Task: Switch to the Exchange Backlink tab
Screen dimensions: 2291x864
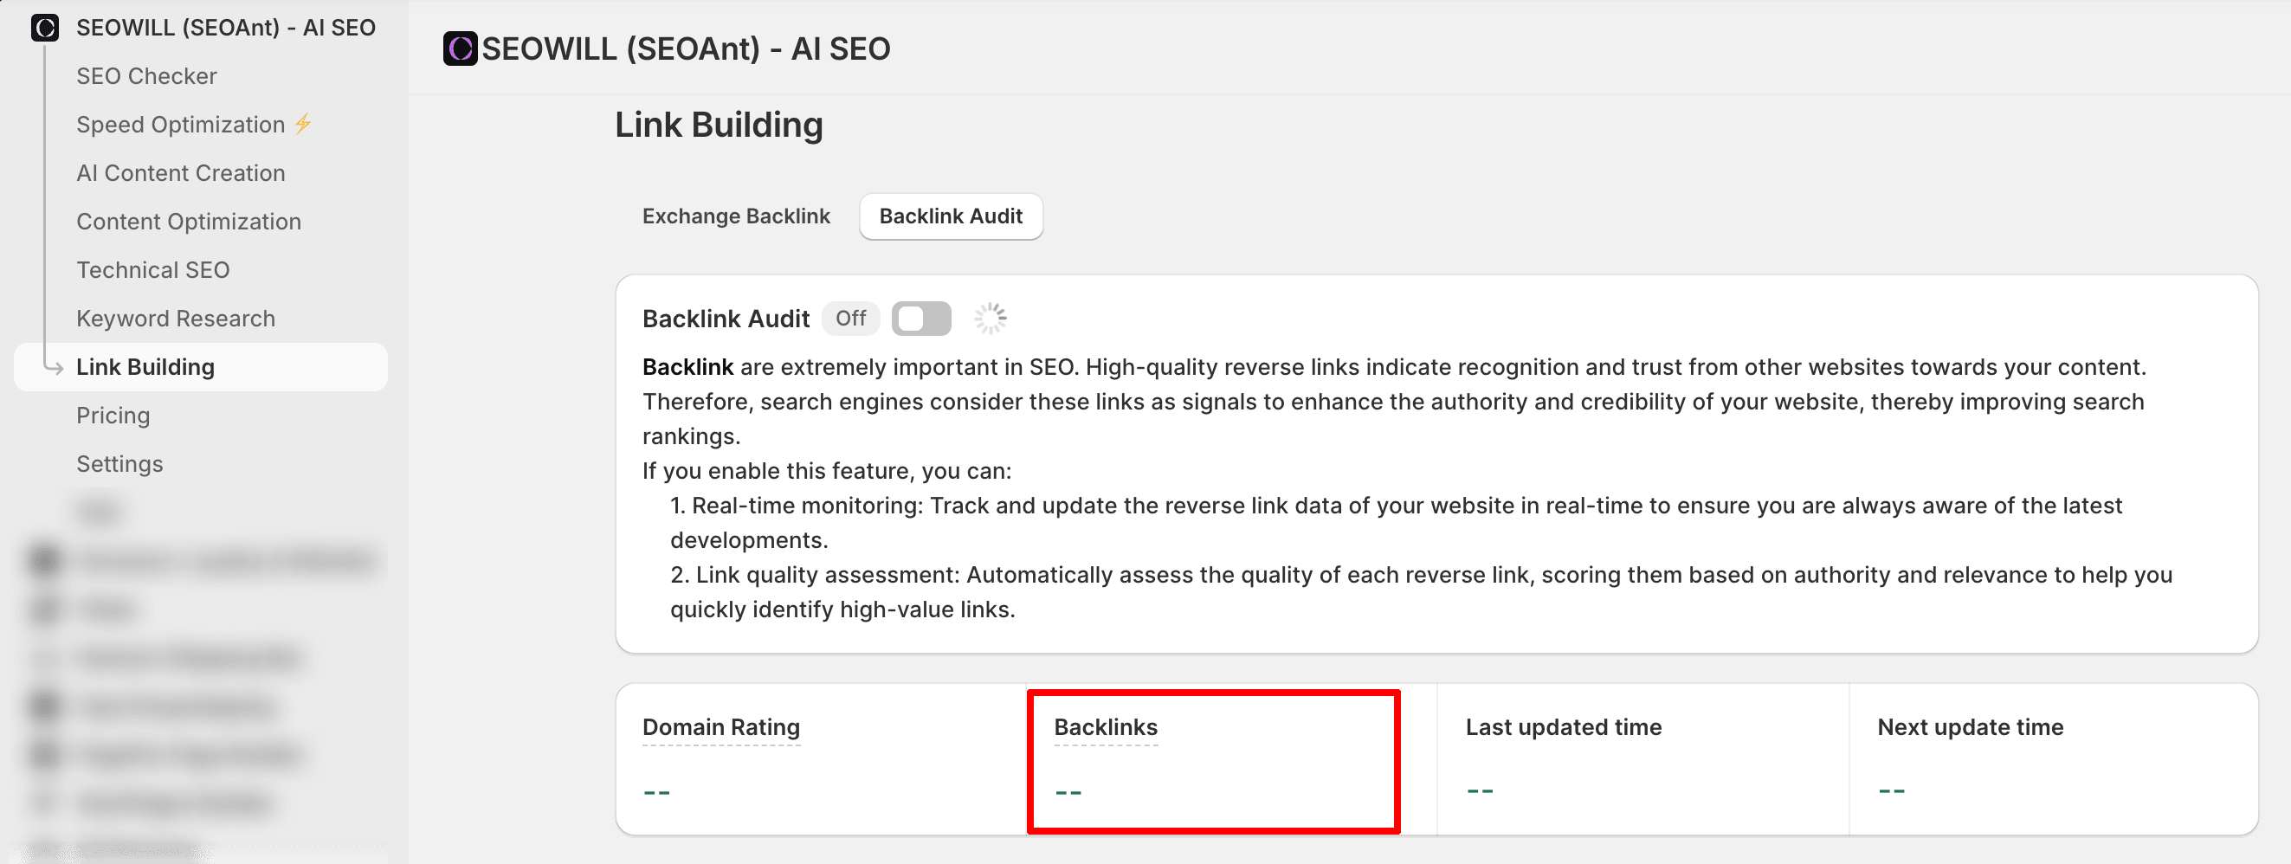Action: pos(735,216)
